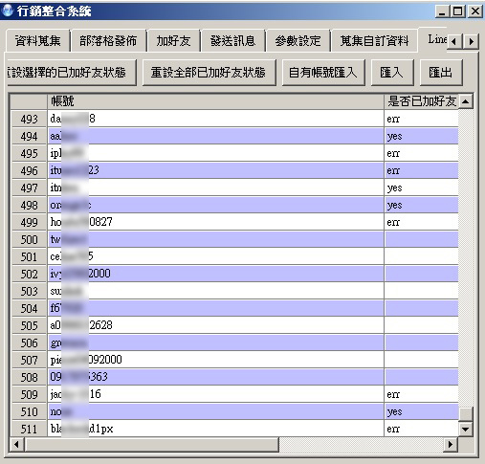Click vertical scrollbar down arrow
The width and height of the screenshot is (485, 464).
coord(466,430)
